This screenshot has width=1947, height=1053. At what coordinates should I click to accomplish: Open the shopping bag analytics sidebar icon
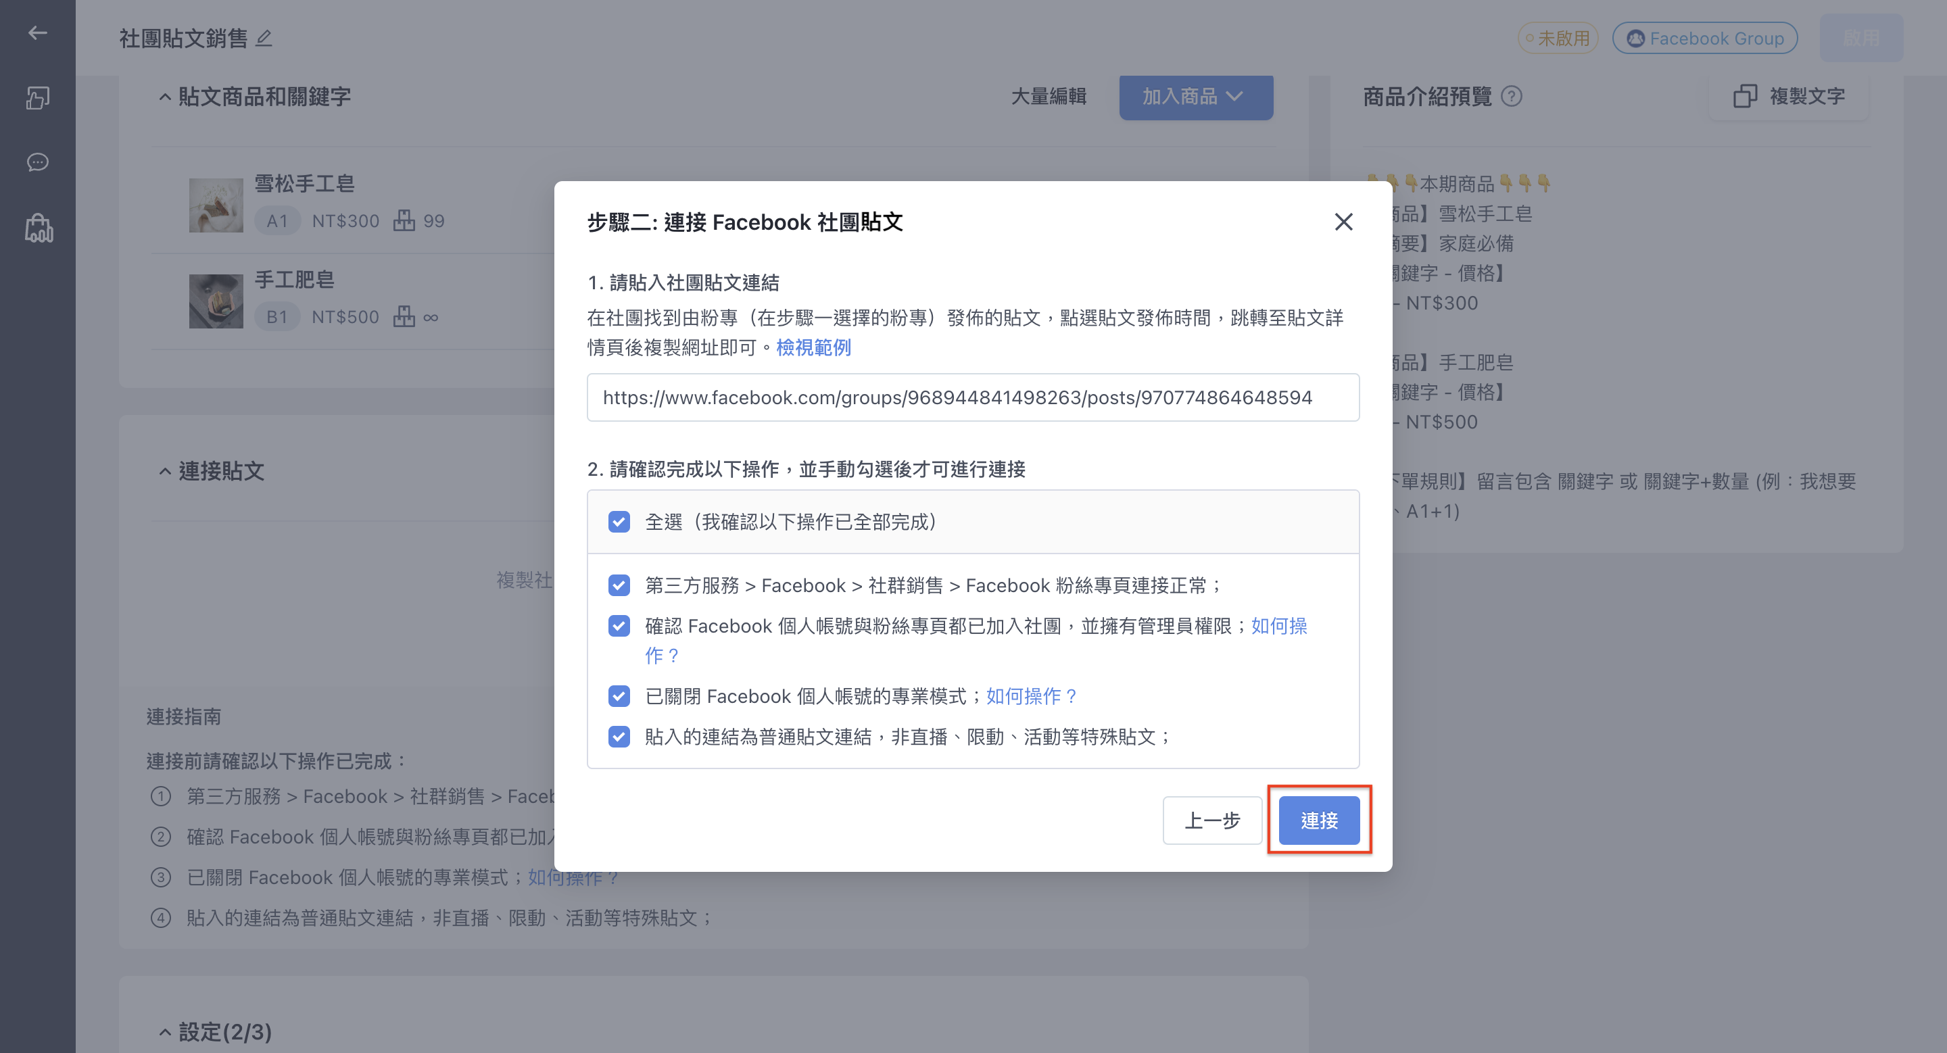tap(39, 228)
